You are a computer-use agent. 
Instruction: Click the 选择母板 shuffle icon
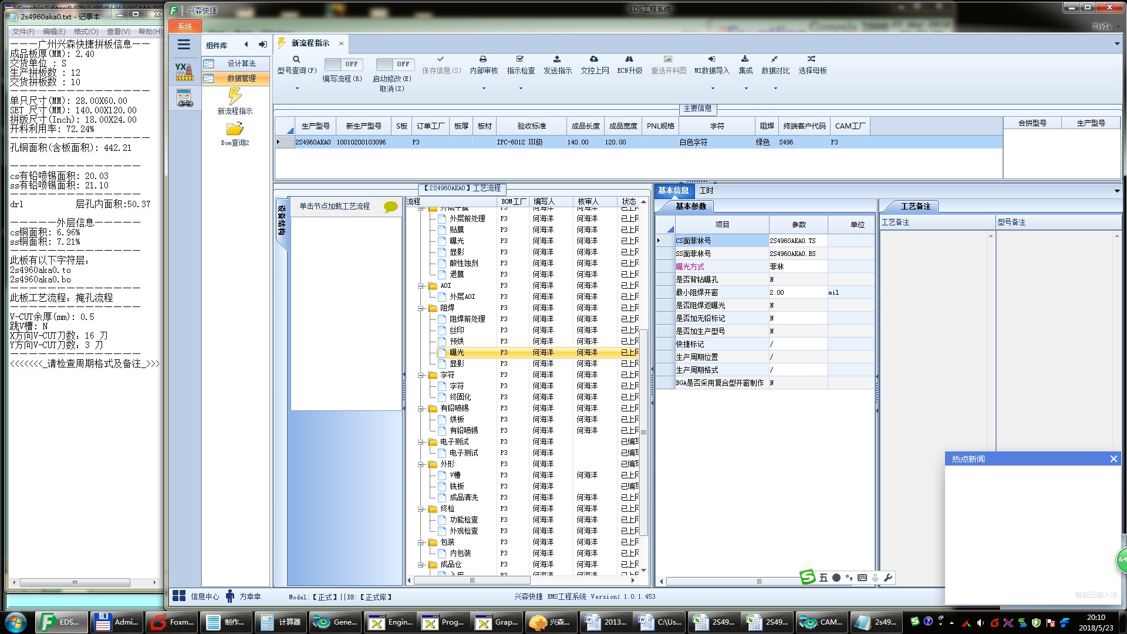[811, 59]
